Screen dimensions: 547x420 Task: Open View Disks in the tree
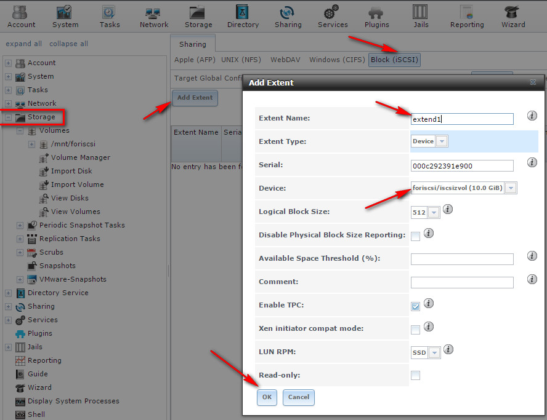point(70,198)
